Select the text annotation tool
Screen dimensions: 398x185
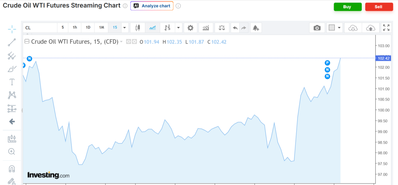pos(12,82)
